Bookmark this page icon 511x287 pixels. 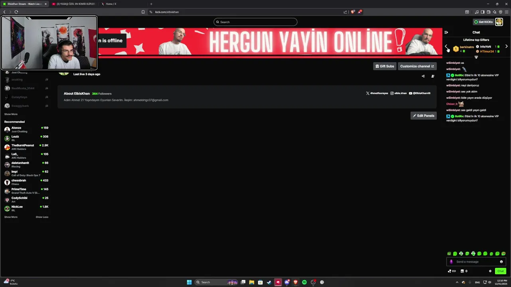coord(143,12)
